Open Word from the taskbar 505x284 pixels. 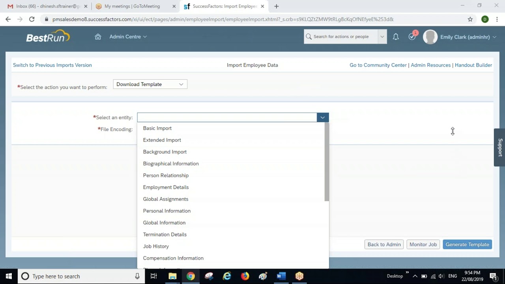pyautogui.click(x=281, y=276)
